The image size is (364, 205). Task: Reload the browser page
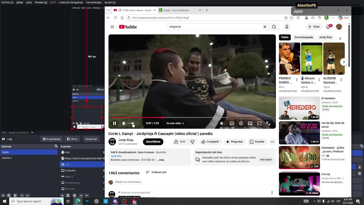[x=115, y=18]
